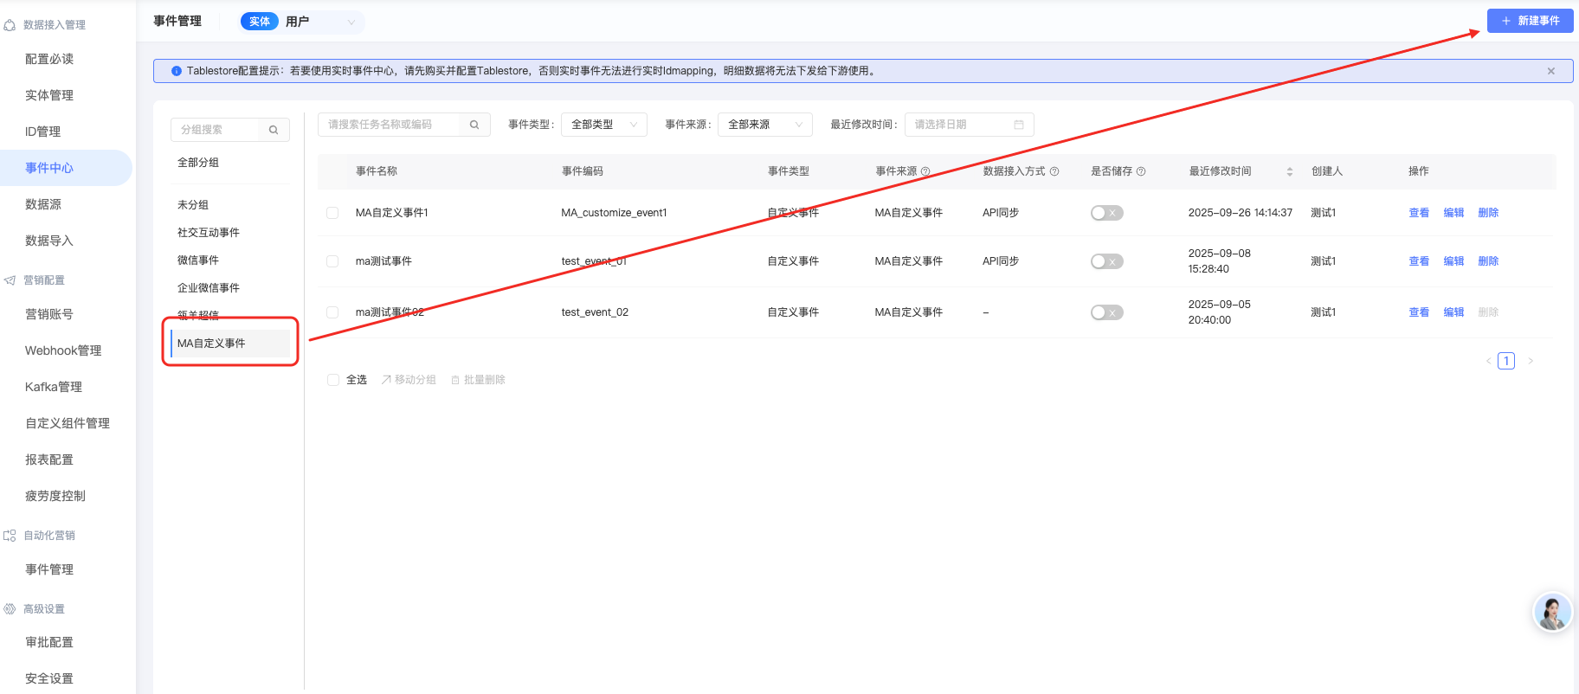The width and height of the screenshot is (1579, 694).
Task: Select the 全部分组 group
Action: (198, 163)
